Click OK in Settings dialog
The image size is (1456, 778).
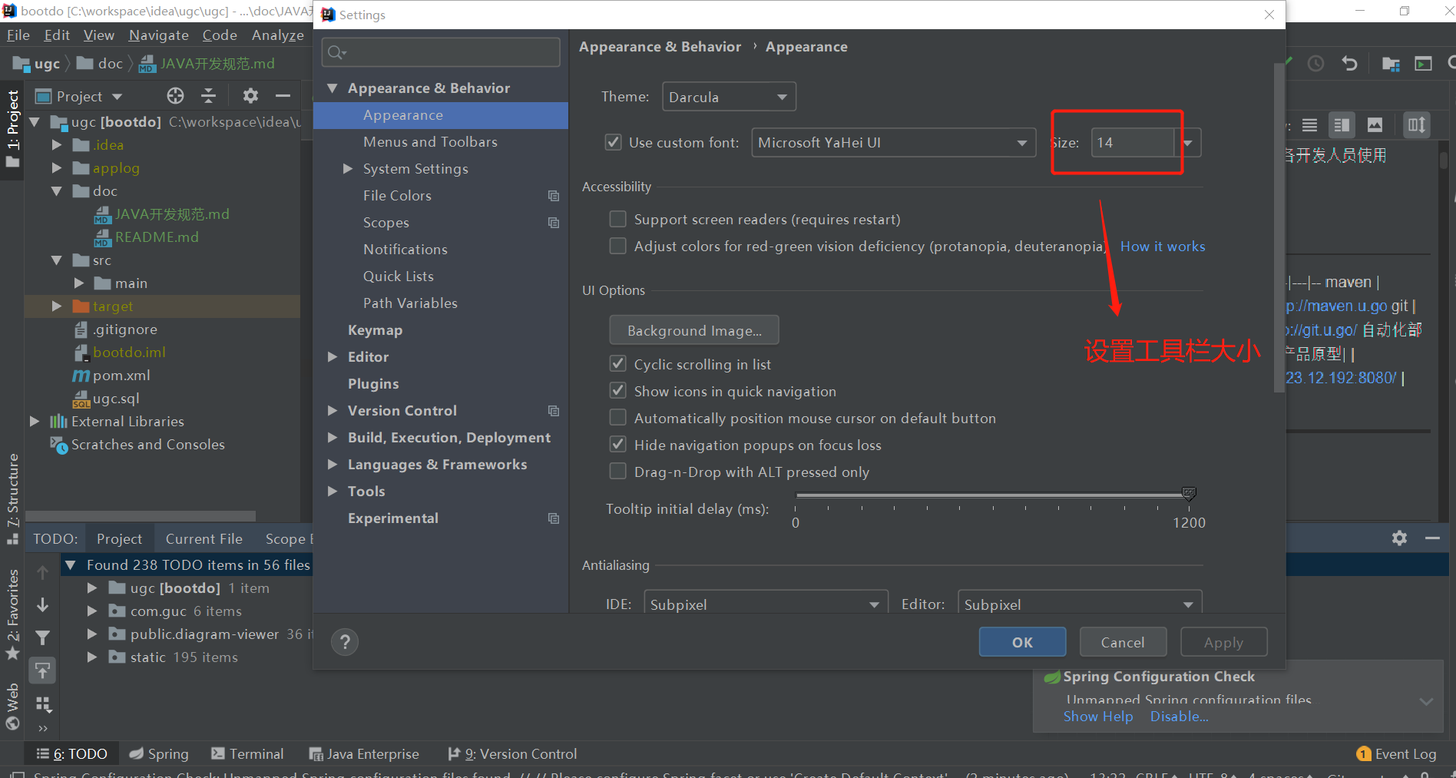[1022, 642]
